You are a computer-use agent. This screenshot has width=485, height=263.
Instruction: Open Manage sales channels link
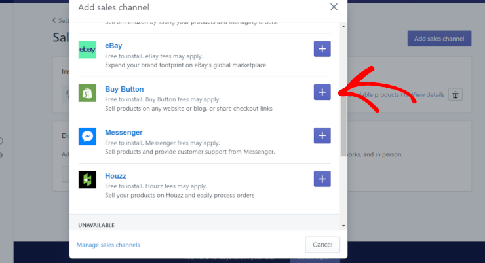point(108,245)
